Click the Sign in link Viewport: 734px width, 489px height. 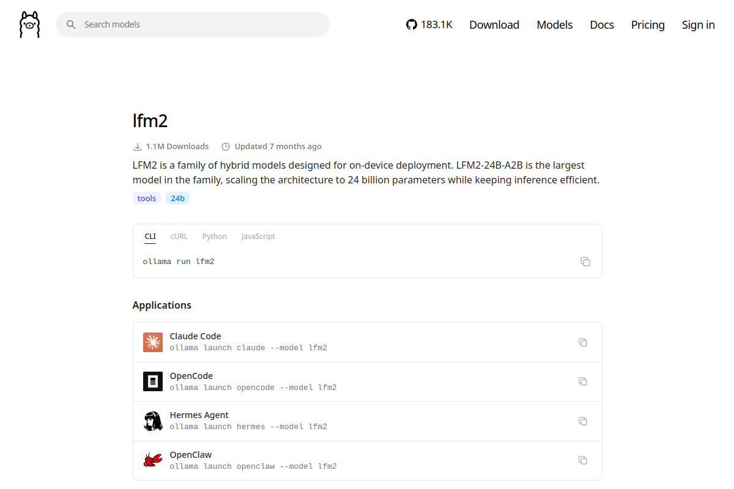point(699,24)
